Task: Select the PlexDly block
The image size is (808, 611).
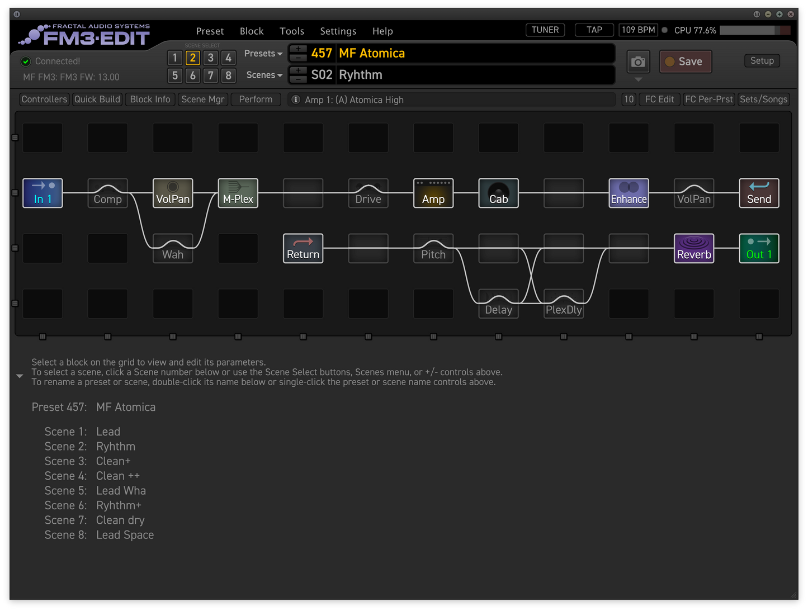Action: tap(564, 304)
